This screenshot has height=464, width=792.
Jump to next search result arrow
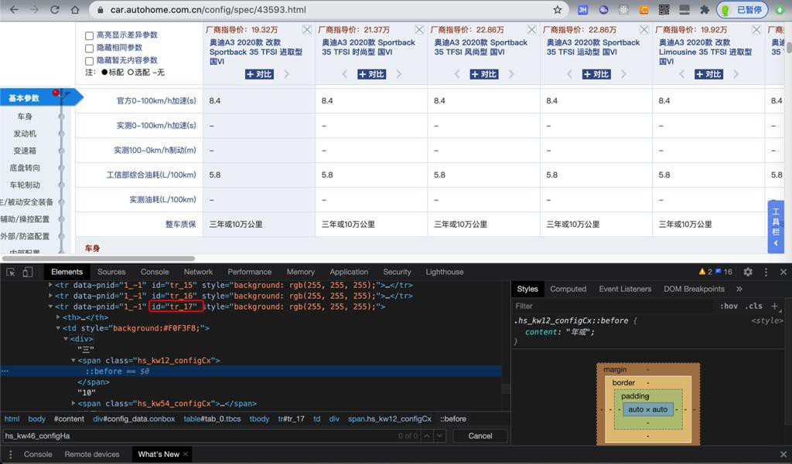pos(439,435)
